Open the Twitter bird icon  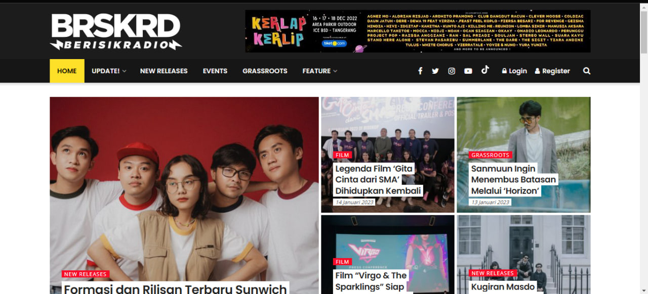pyautogui.click(x=435, y=71)
